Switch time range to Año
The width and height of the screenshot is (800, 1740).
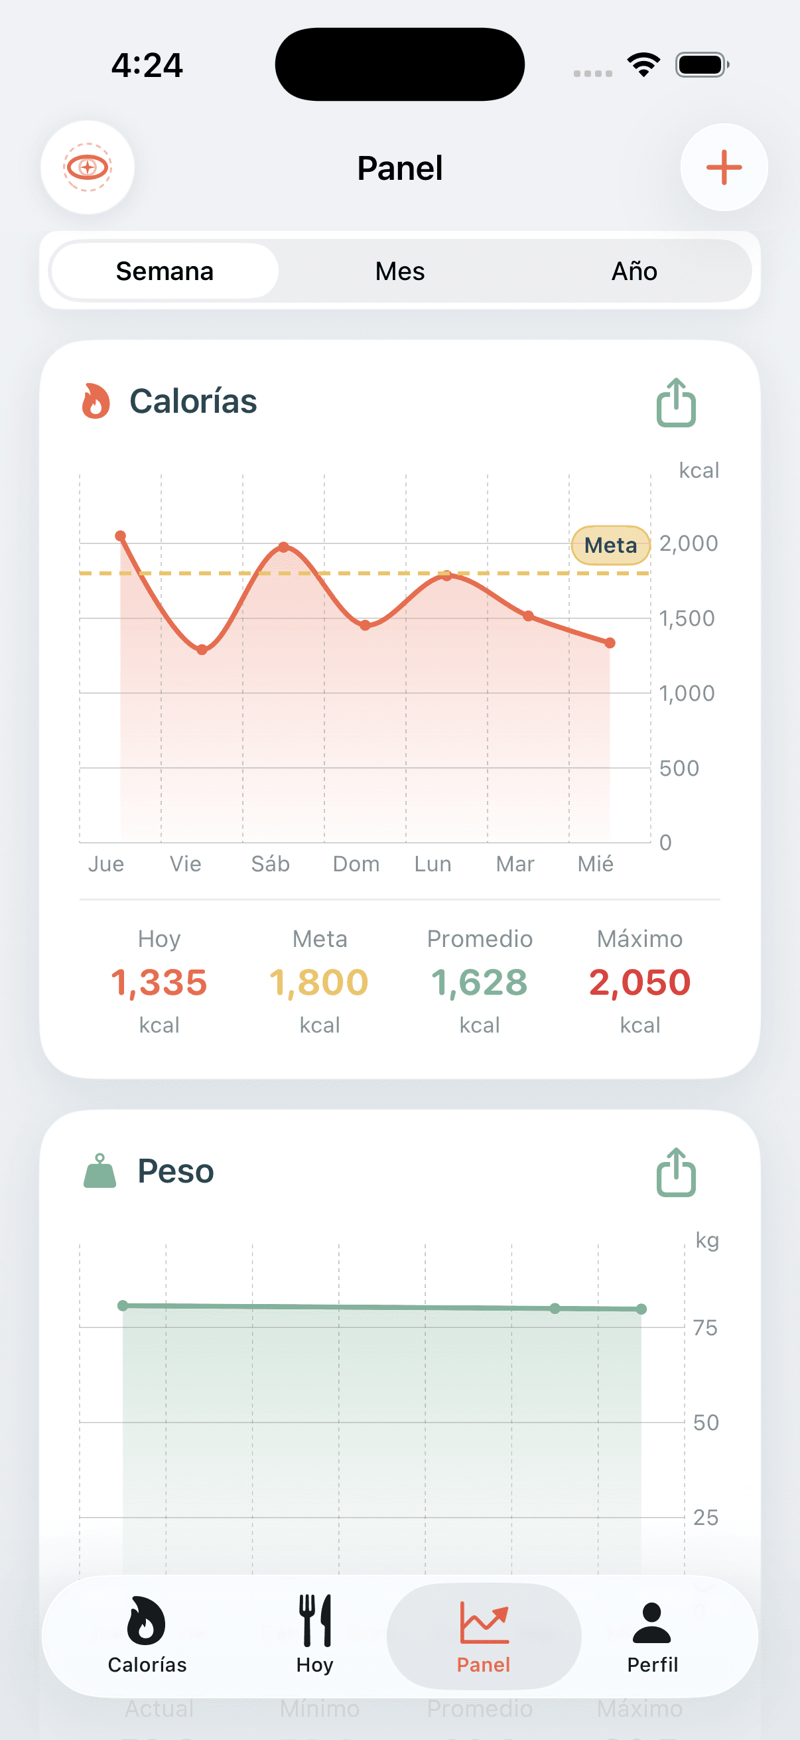point(634,271)
